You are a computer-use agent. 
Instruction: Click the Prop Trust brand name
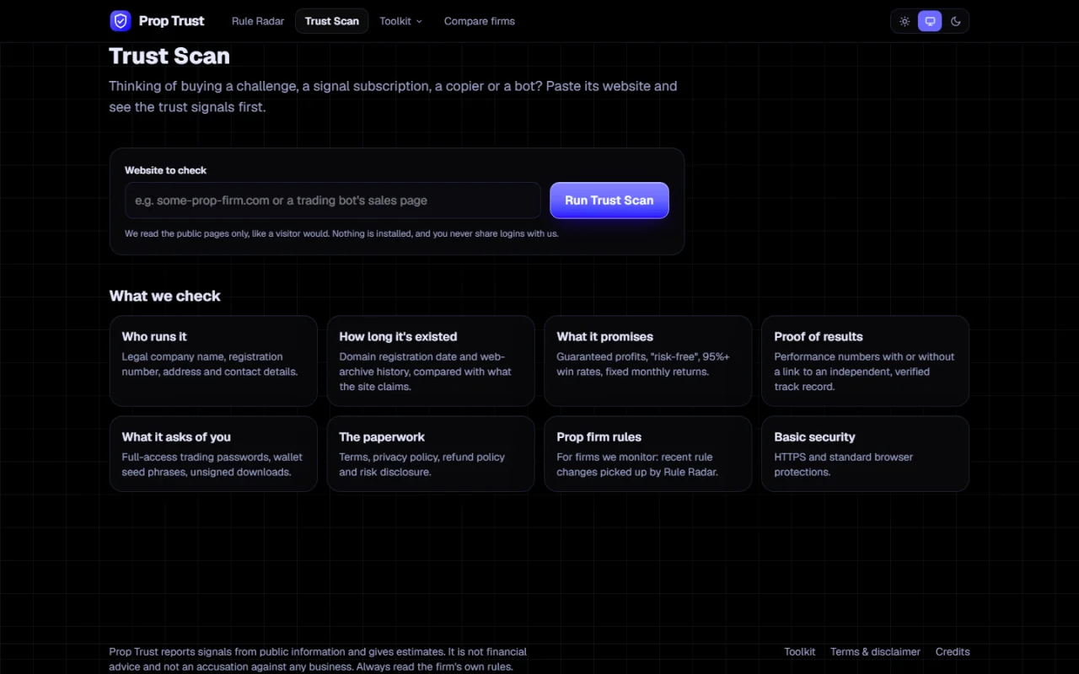171,21
